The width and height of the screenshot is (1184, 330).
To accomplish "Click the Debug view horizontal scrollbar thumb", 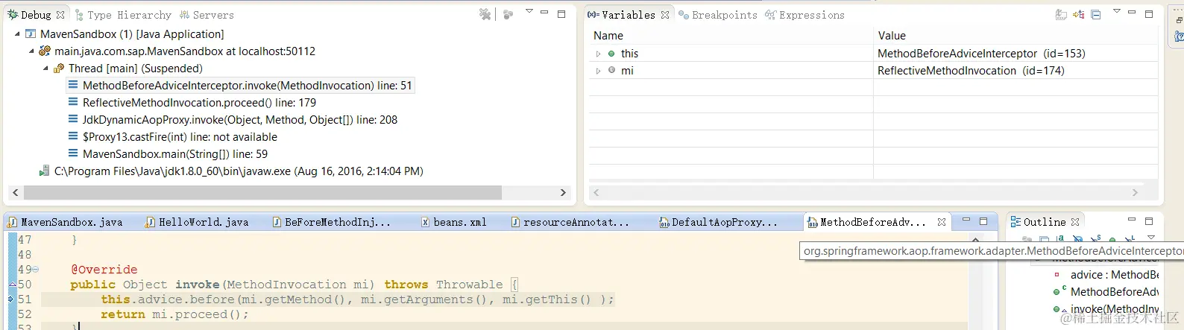I will pos(262,192).
